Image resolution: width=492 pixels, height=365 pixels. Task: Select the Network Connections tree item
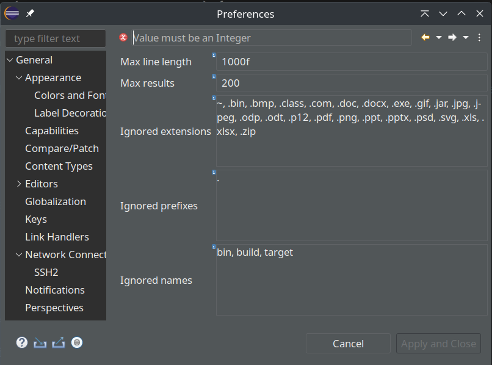65,255
